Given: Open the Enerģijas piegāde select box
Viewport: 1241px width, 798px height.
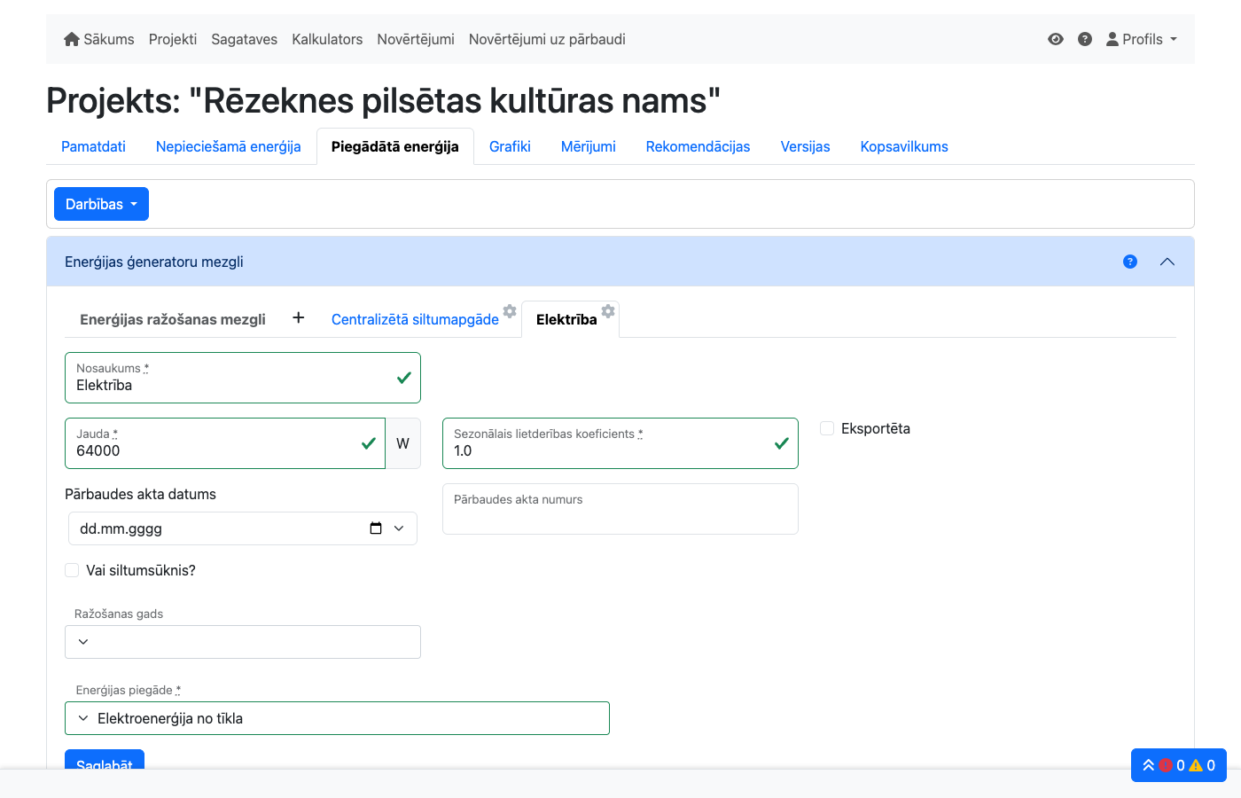Looking at the screenshot, I should click(x=337, y=718).
